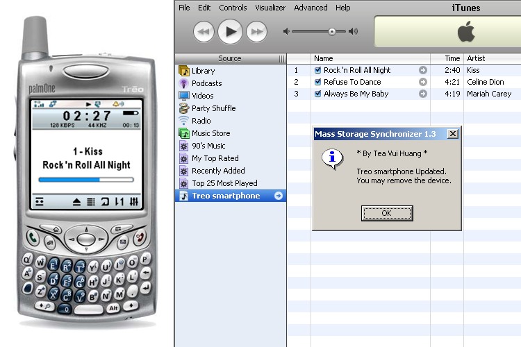Click the arrow beside Treo smartphone source
Screen dimensions: 521x347
(279, 196)
